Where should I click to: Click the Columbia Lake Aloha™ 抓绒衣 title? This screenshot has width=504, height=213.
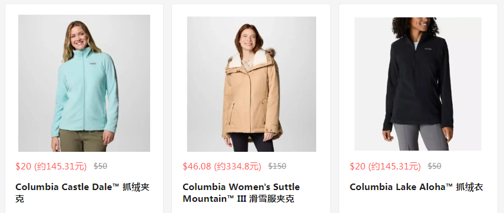[x=417, y=187]
